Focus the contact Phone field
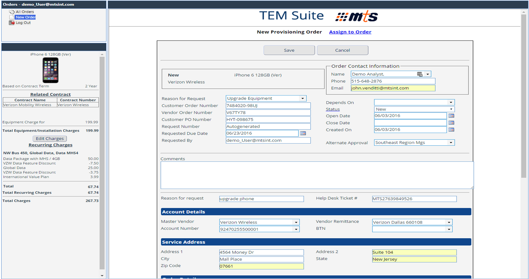 (x=393, y=81)
